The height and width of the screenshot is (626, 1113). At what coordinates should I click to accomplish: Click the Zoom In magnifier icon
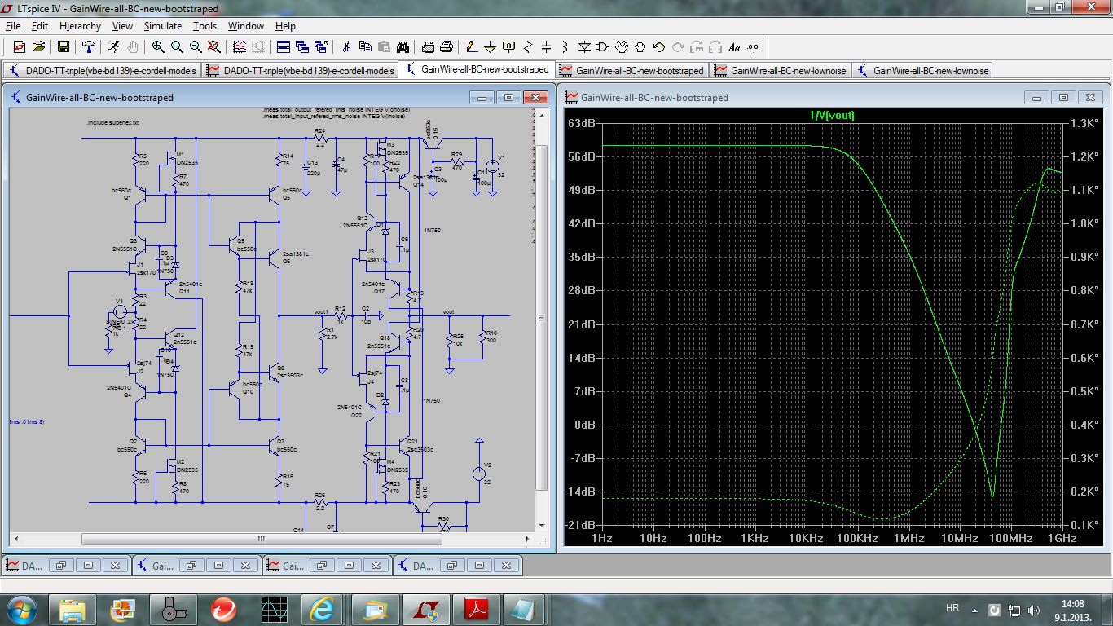coord(158,46)
